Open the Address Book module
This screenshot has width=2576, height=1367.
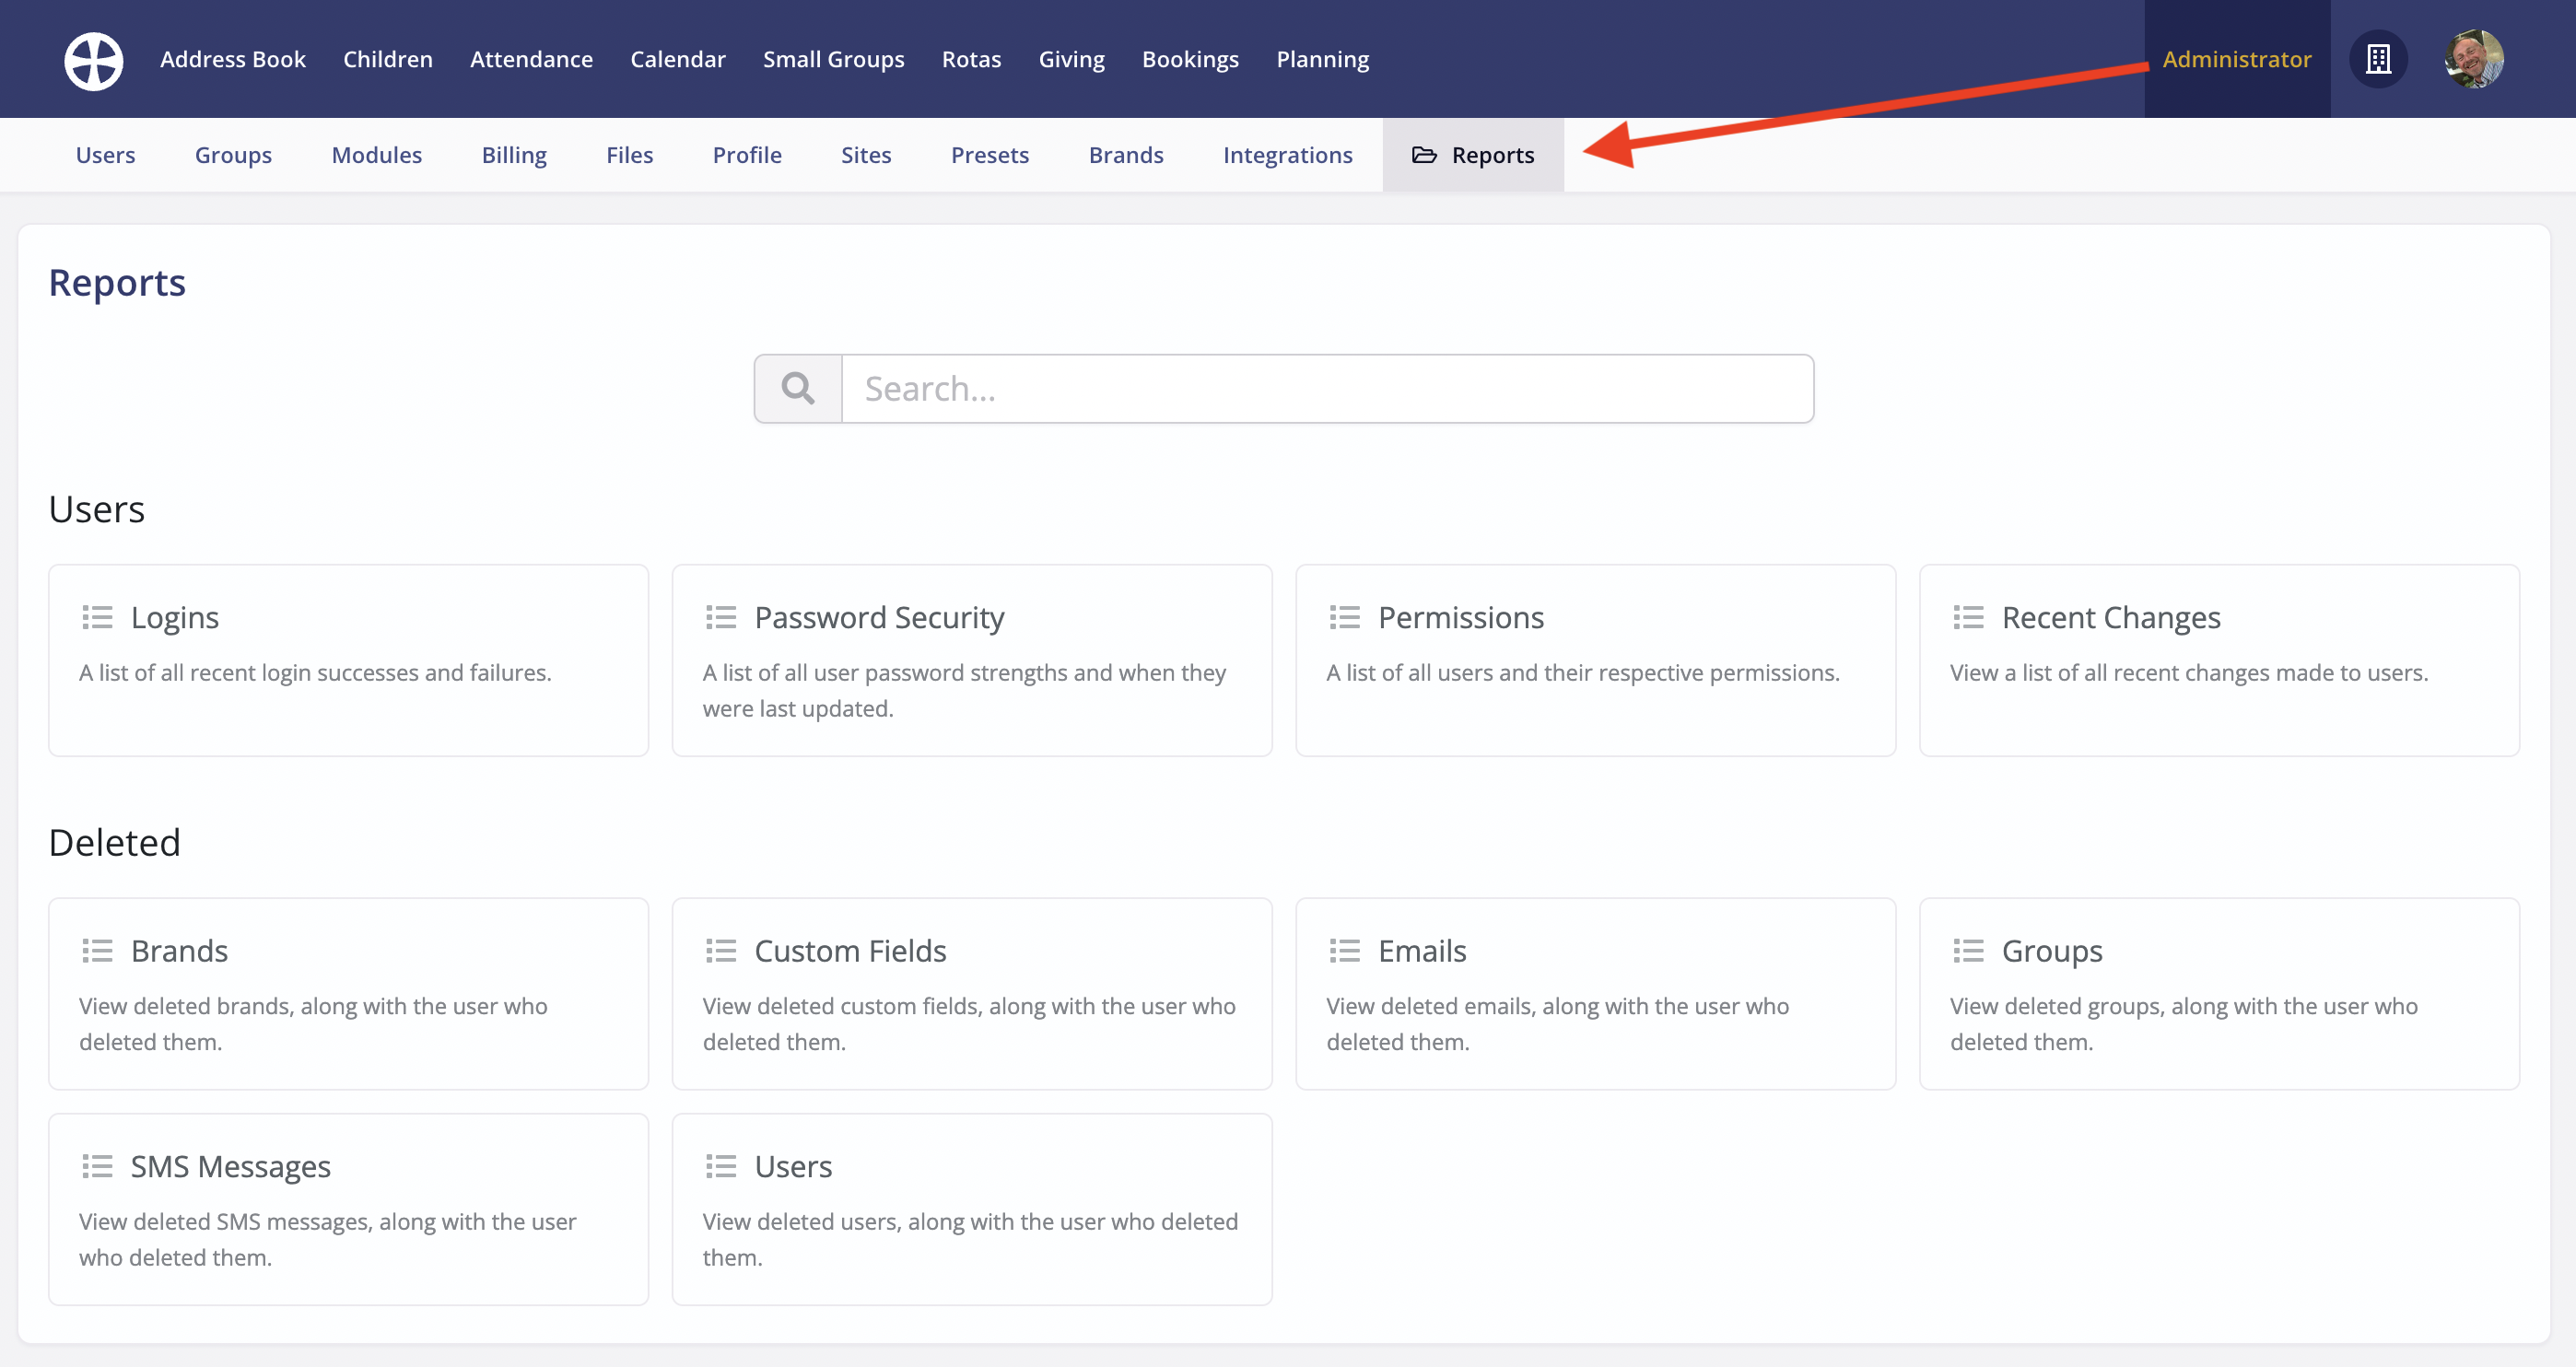233,59
